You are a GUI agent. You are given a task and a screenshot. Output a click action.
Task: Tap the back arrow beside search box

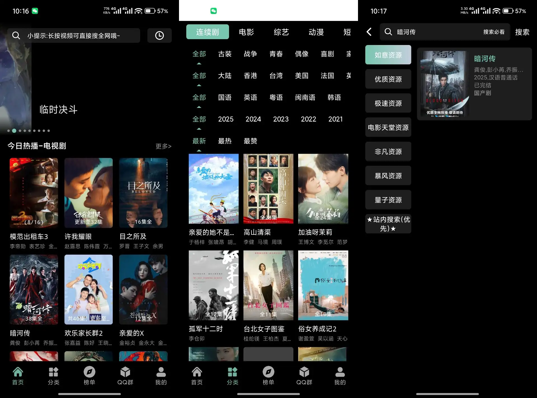point(369,32)
